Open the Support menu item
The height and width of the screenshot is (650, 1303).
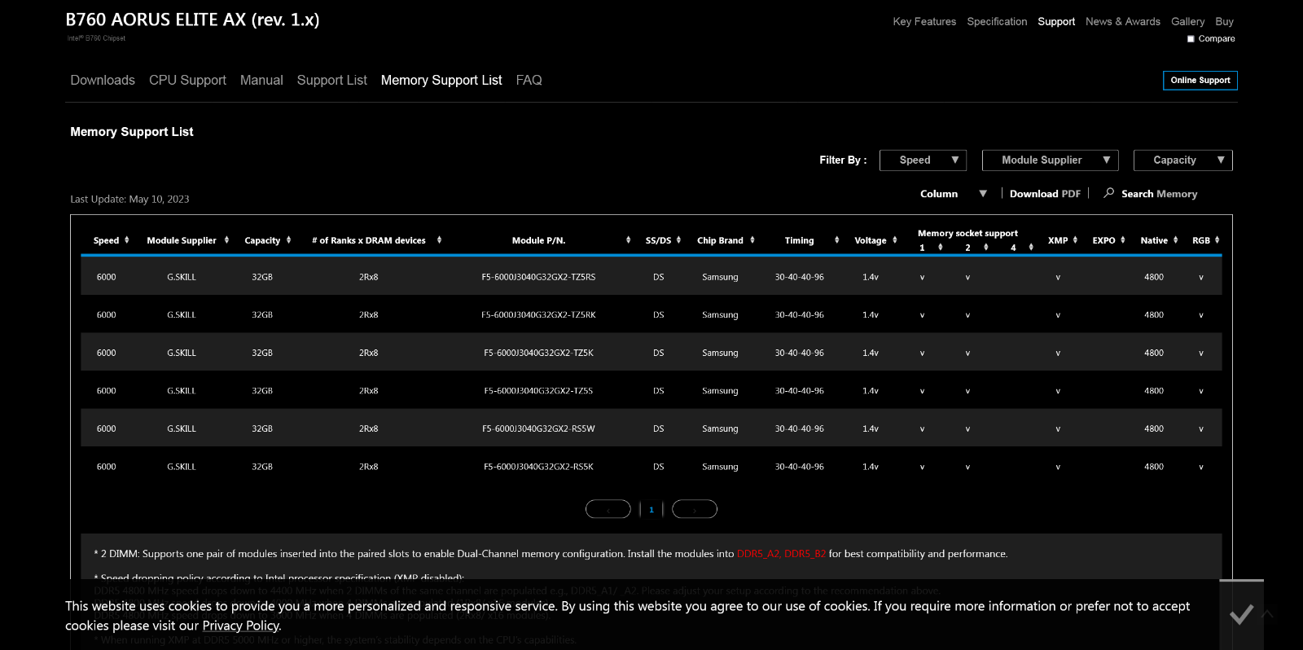coord(1056,22)
